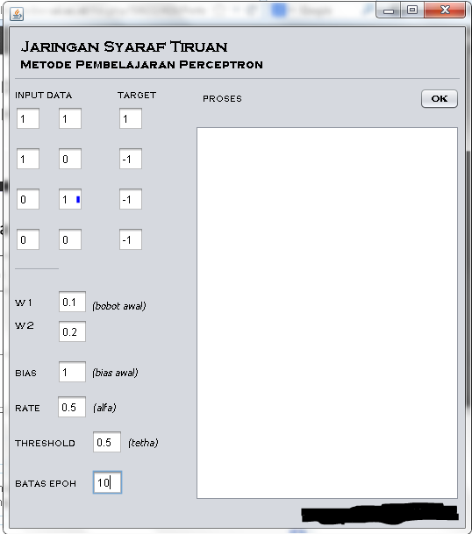Click the (bobot awal) hint text
This screenshot has height=534, width=472.
pos(119,306)
